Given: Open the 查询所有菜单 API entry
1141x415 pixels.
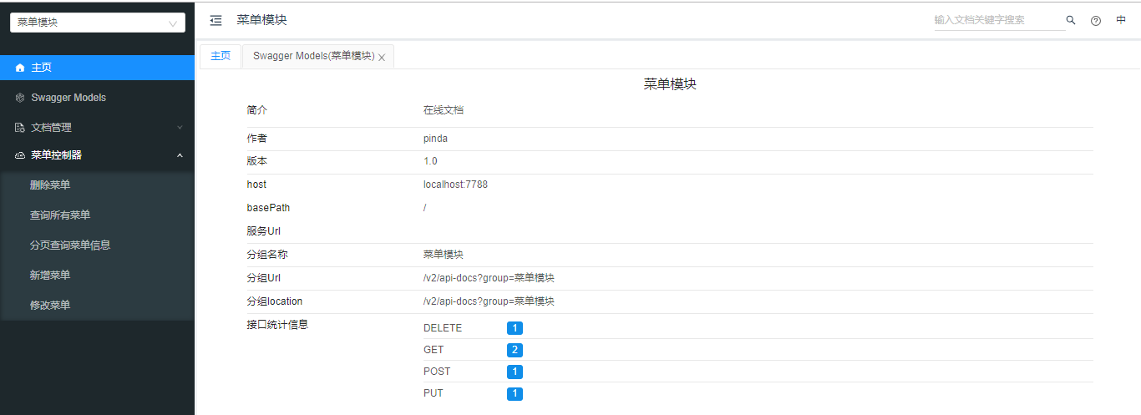Looking at the screenshot, I should coord(60,215).
